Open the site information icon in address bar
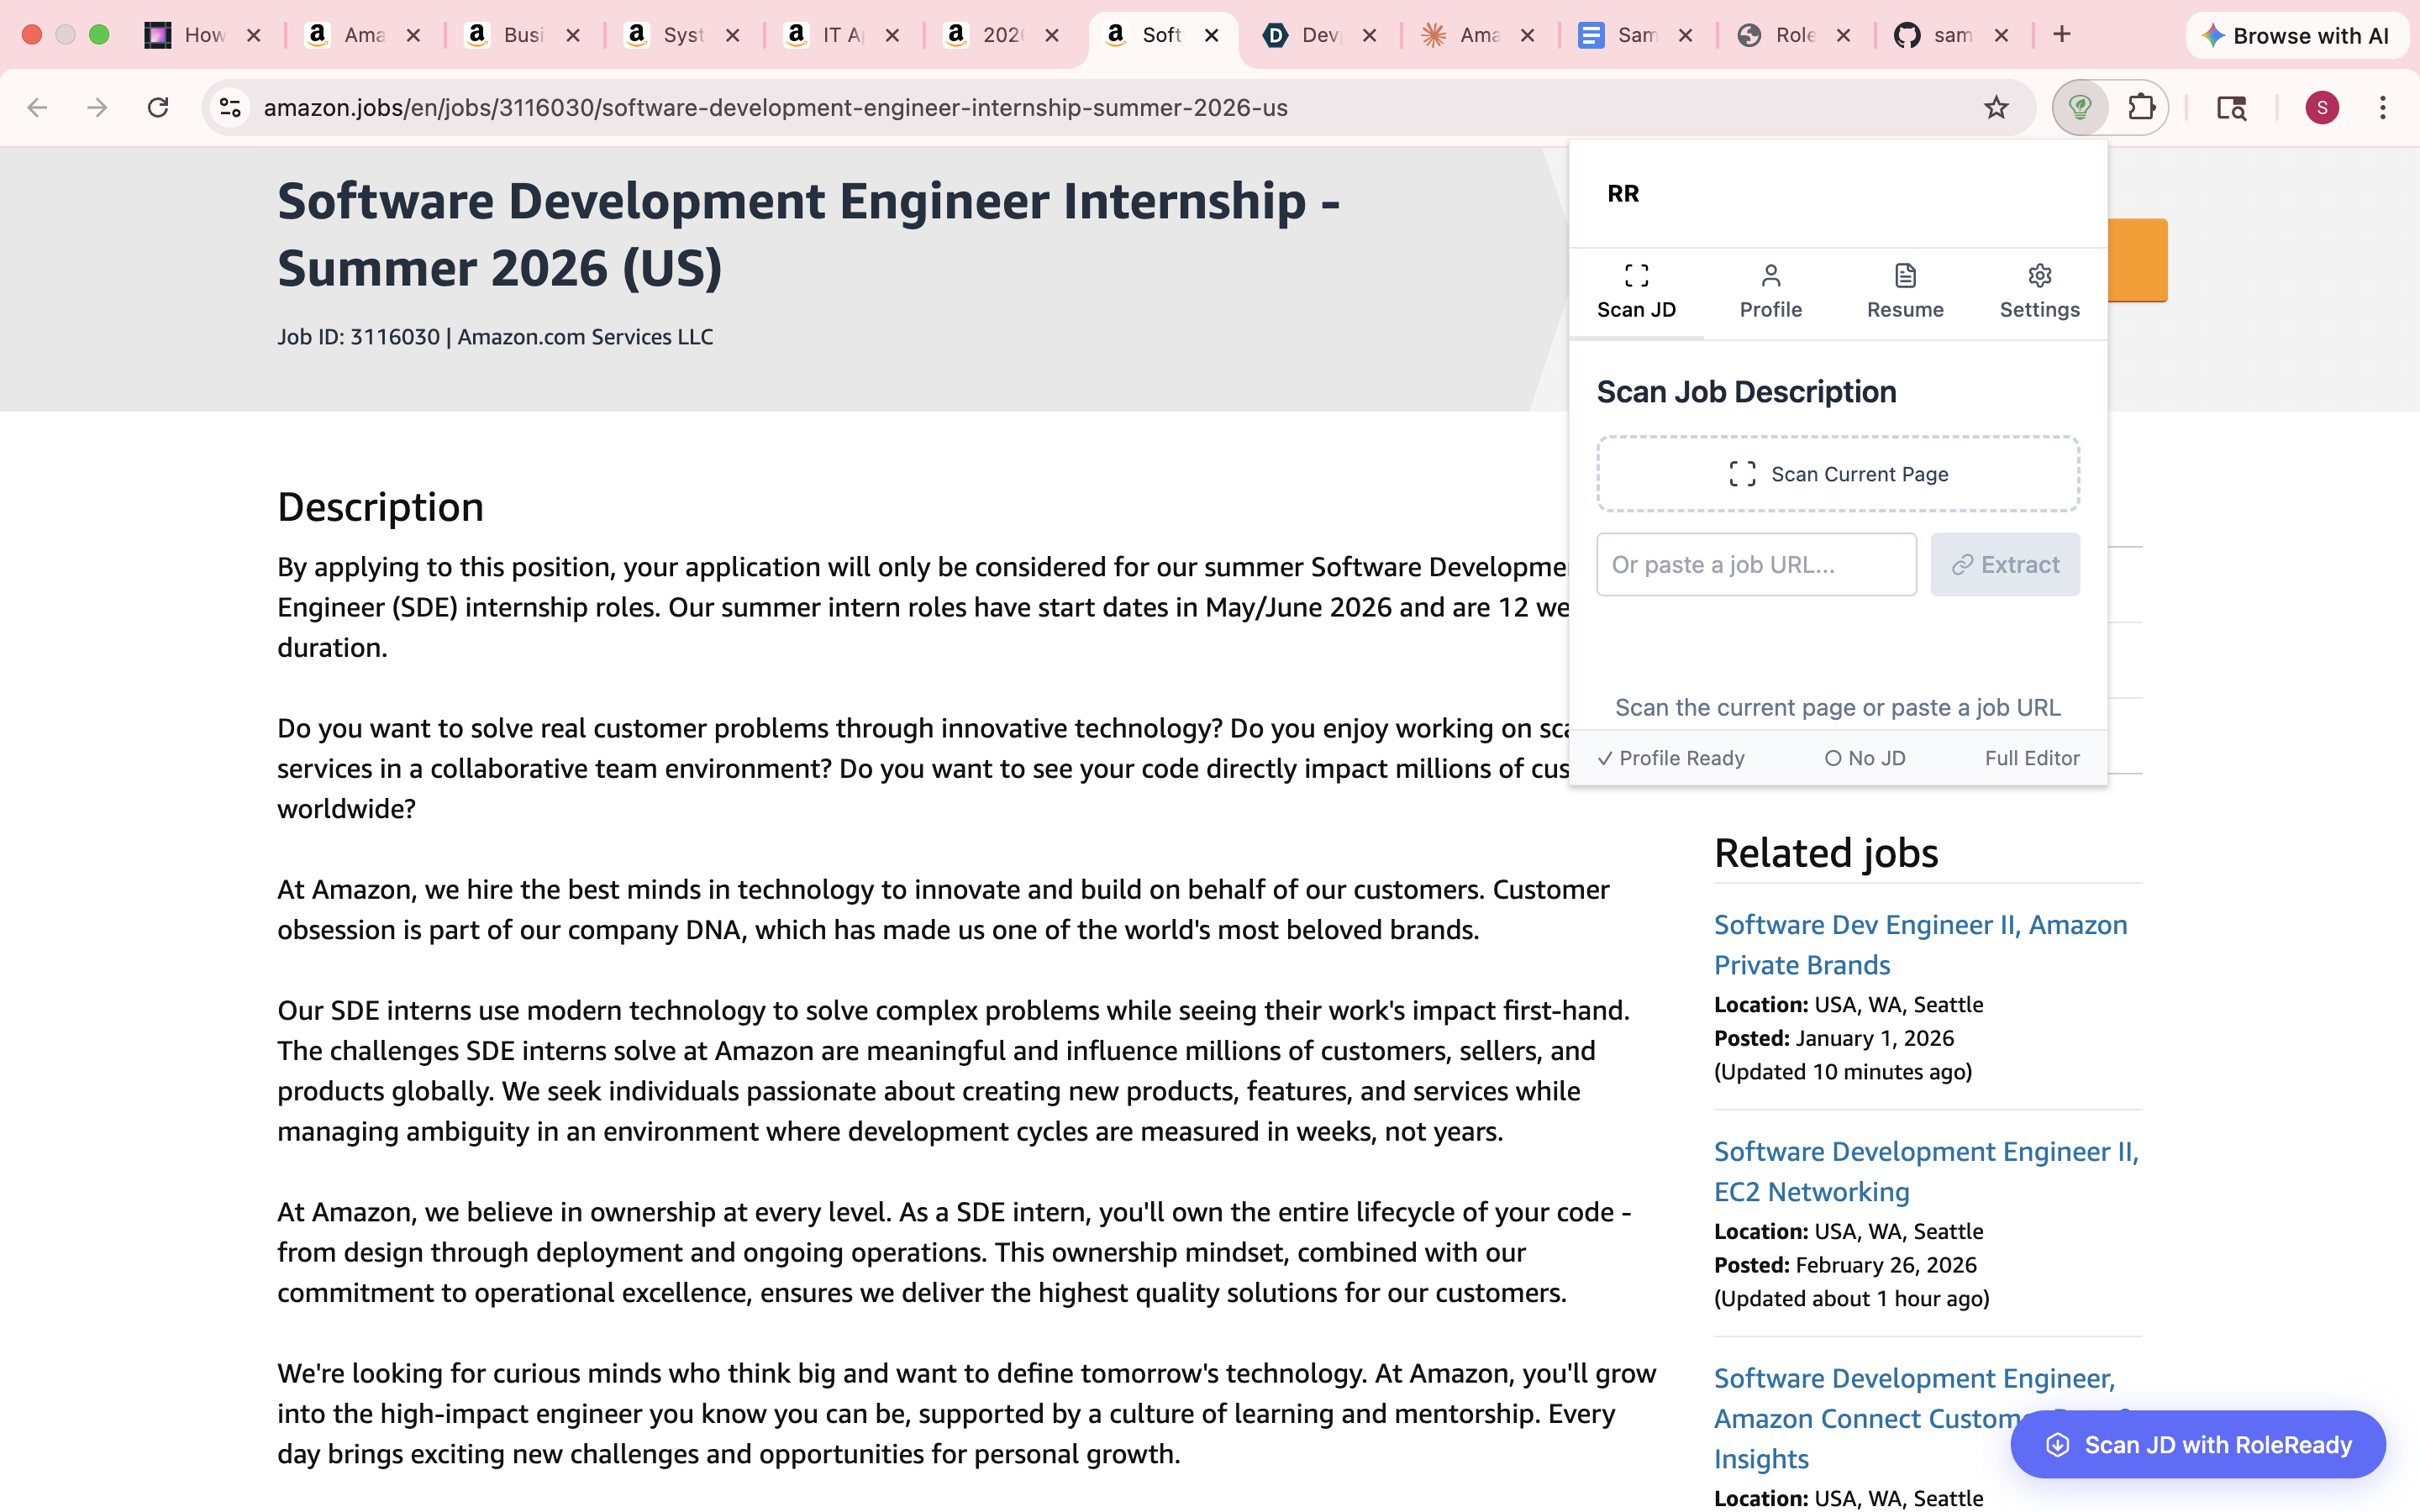Screen dimensions: 2420x1512 coord(231,107)
